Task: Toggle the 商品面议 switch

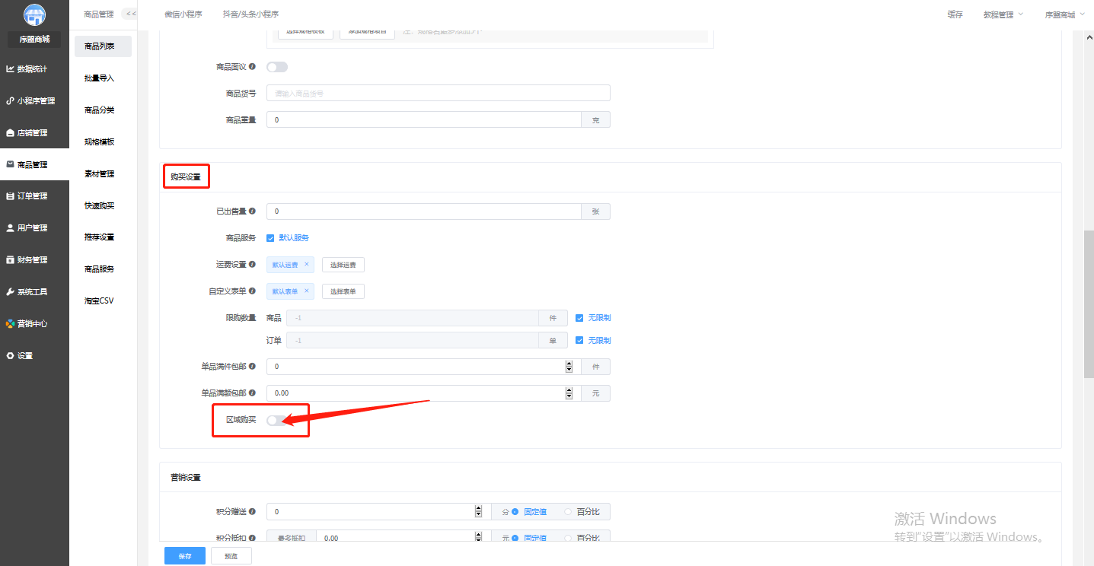Action: (x=277, y=67)
